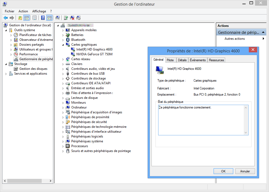Click the device status scrollbar down arrow

point(246,133)
